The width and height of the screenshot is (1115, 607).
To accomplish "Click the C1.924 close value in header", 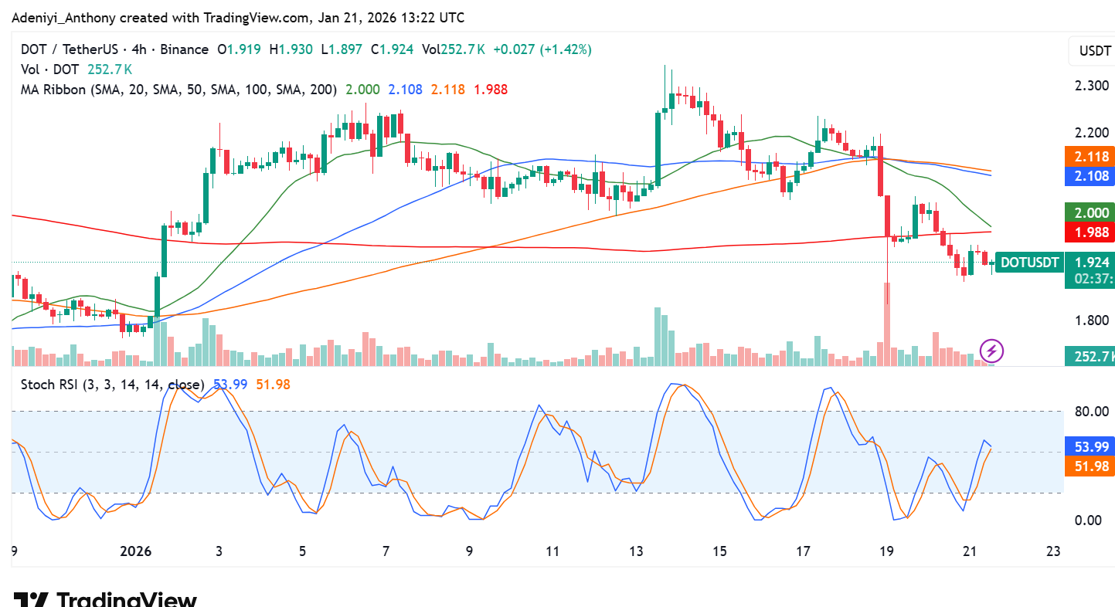I will [x=393, y=49].
